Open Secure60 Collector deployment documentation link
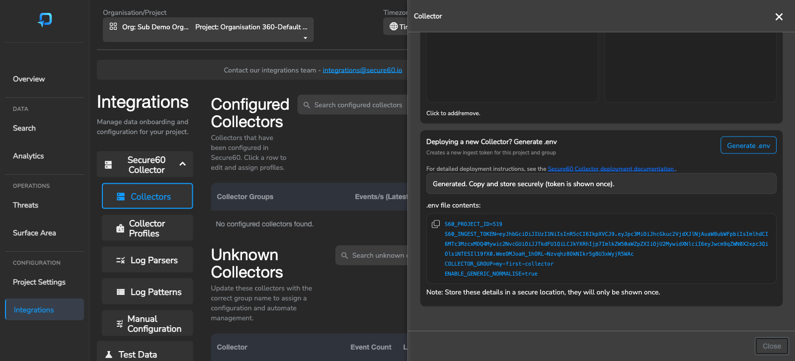The image size is (795, 361). (611, 169)
